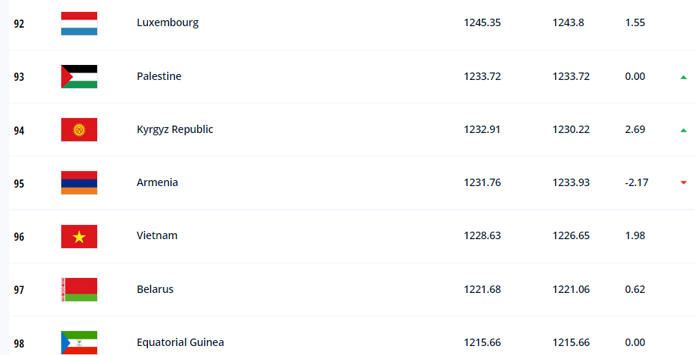Click the Armenia flag icon
Screen dimensions: 695x355
click(x=78, y=183)
